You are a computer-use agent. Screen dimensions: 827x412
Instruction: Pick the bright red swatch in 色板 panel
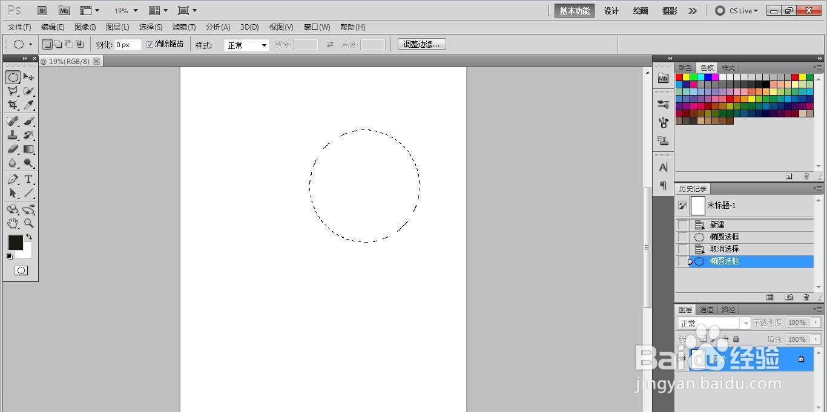[679, 77]
